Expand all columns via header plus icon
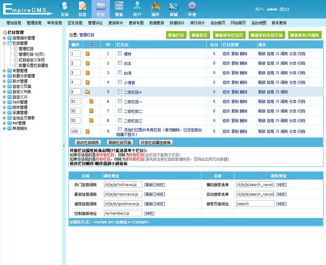 (92, 45)
